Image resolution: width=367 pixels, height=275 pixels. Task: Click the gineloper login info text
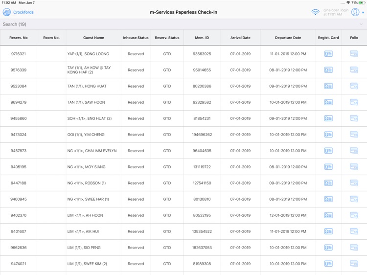tap(336, 12)
